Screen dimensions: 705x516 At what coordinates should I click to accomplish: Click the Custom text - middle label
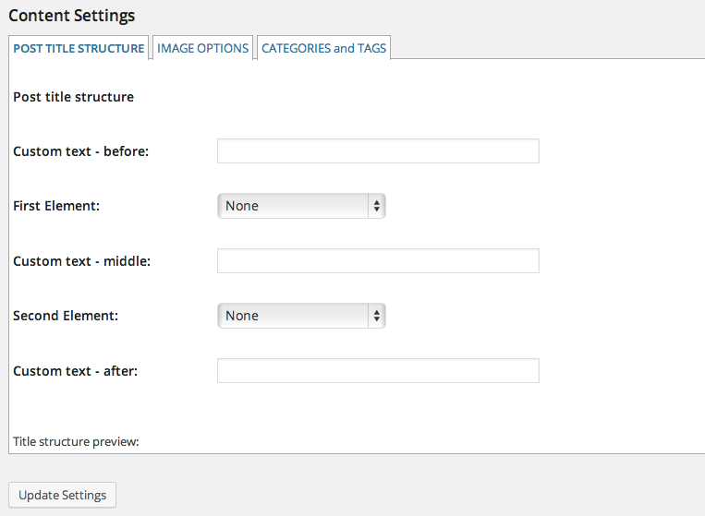coord(82,261)
